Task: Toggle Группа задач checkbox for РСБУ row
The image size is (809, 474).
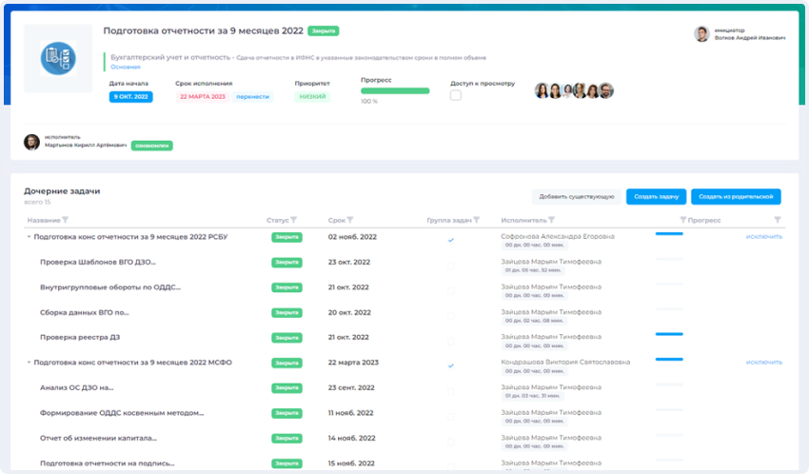Action: point(451,240)
